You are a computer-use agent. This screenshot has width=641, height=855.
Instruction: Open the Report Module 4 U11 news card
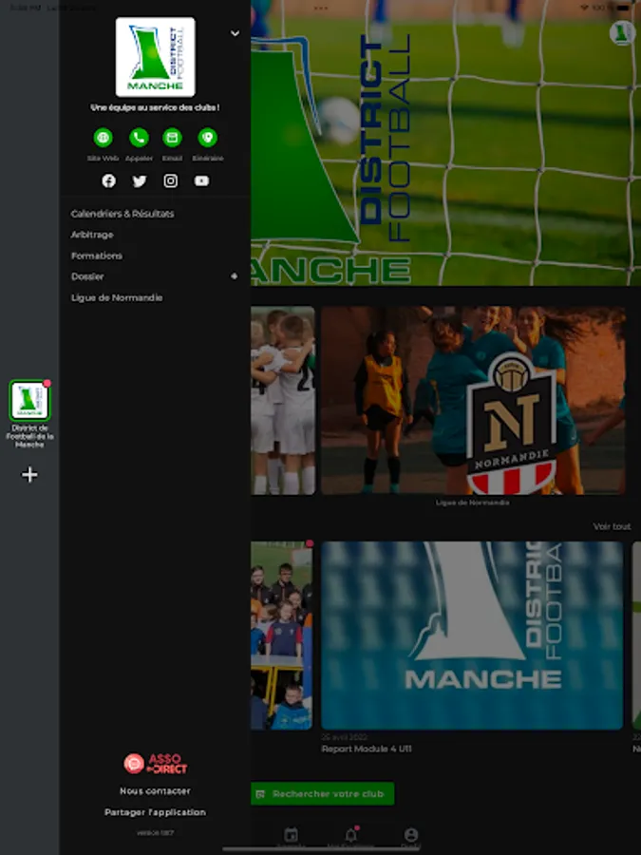coord(471,636)
